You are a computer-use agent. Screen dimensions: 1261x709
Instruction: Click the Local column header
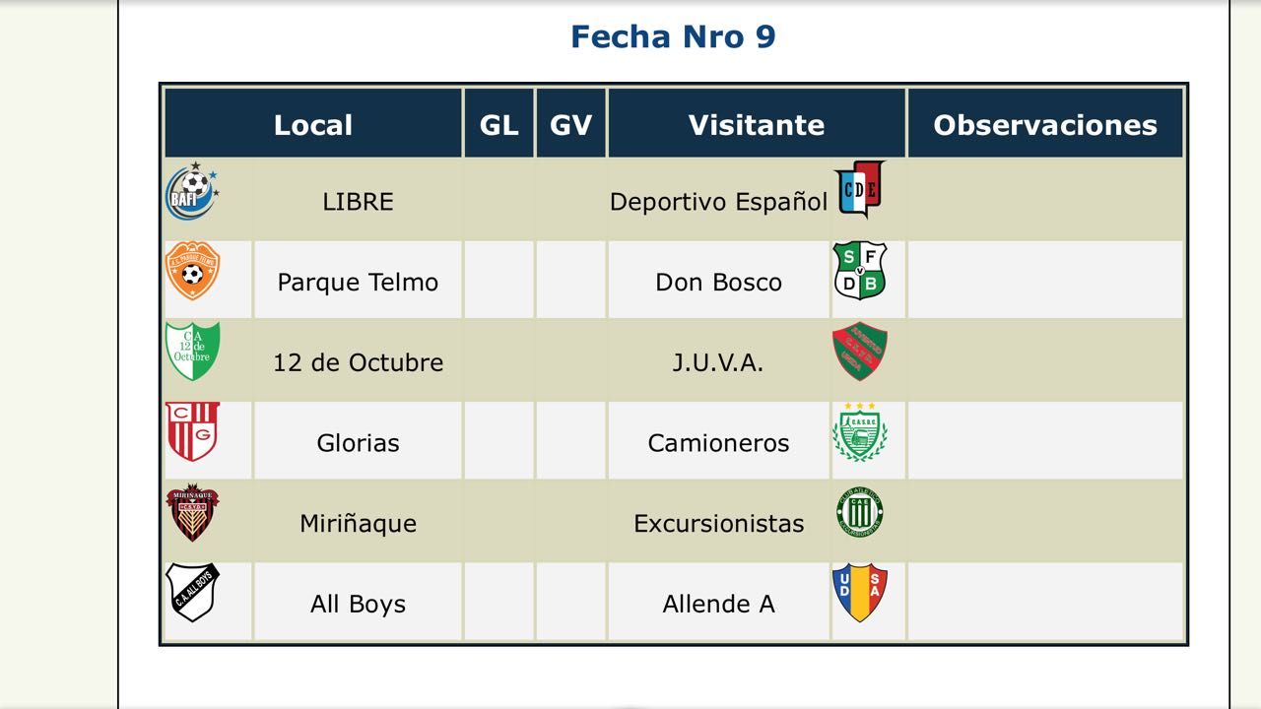tap(313, 125)
